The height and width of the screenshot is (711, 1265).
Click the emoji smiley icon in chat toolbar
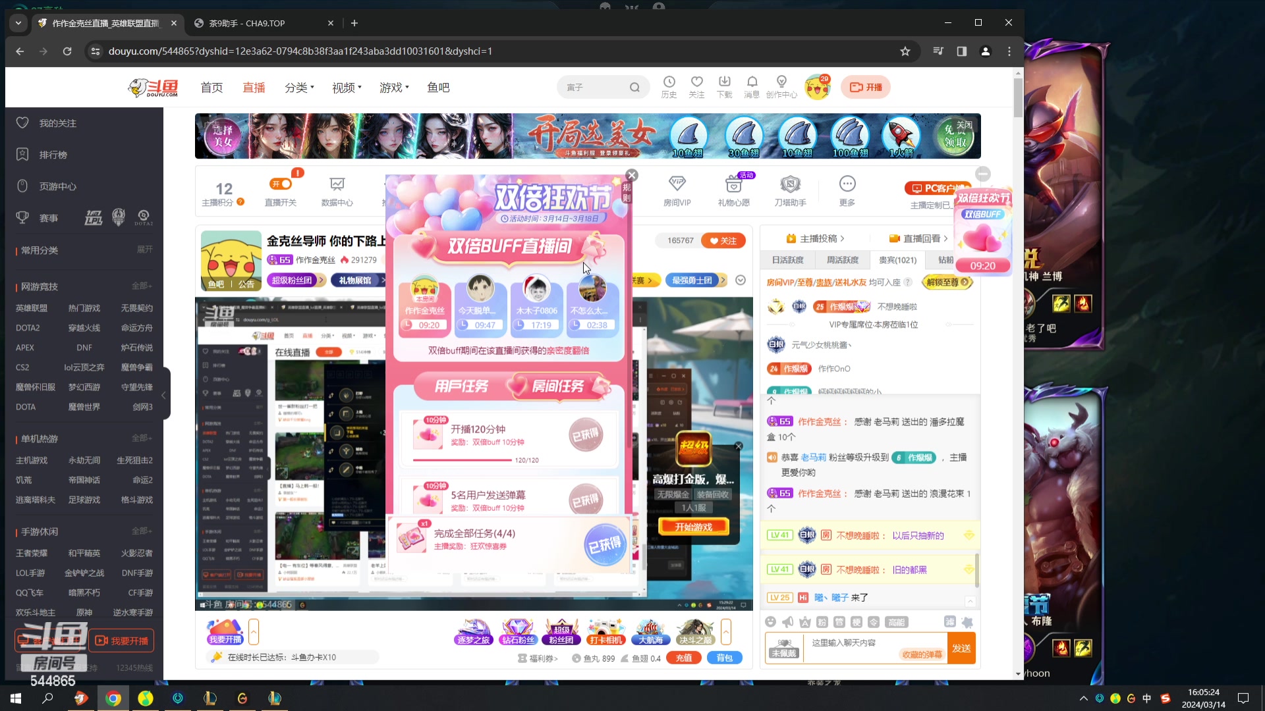[770, 622]
